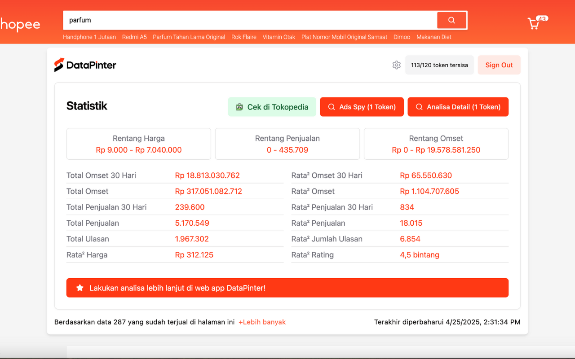
Task: Click Cek di Tokopedia button
Action: [272, 107]
